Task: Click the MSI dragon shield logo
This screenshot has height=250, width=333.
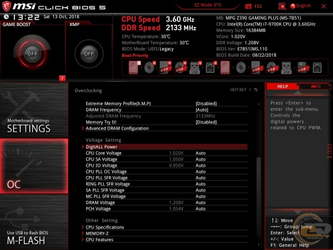Action: pos(6,6)
